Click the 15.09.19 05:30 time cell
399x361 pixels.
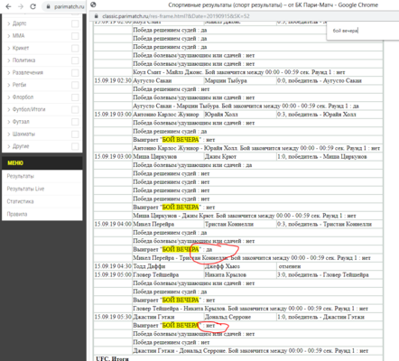tap(113, 317)
